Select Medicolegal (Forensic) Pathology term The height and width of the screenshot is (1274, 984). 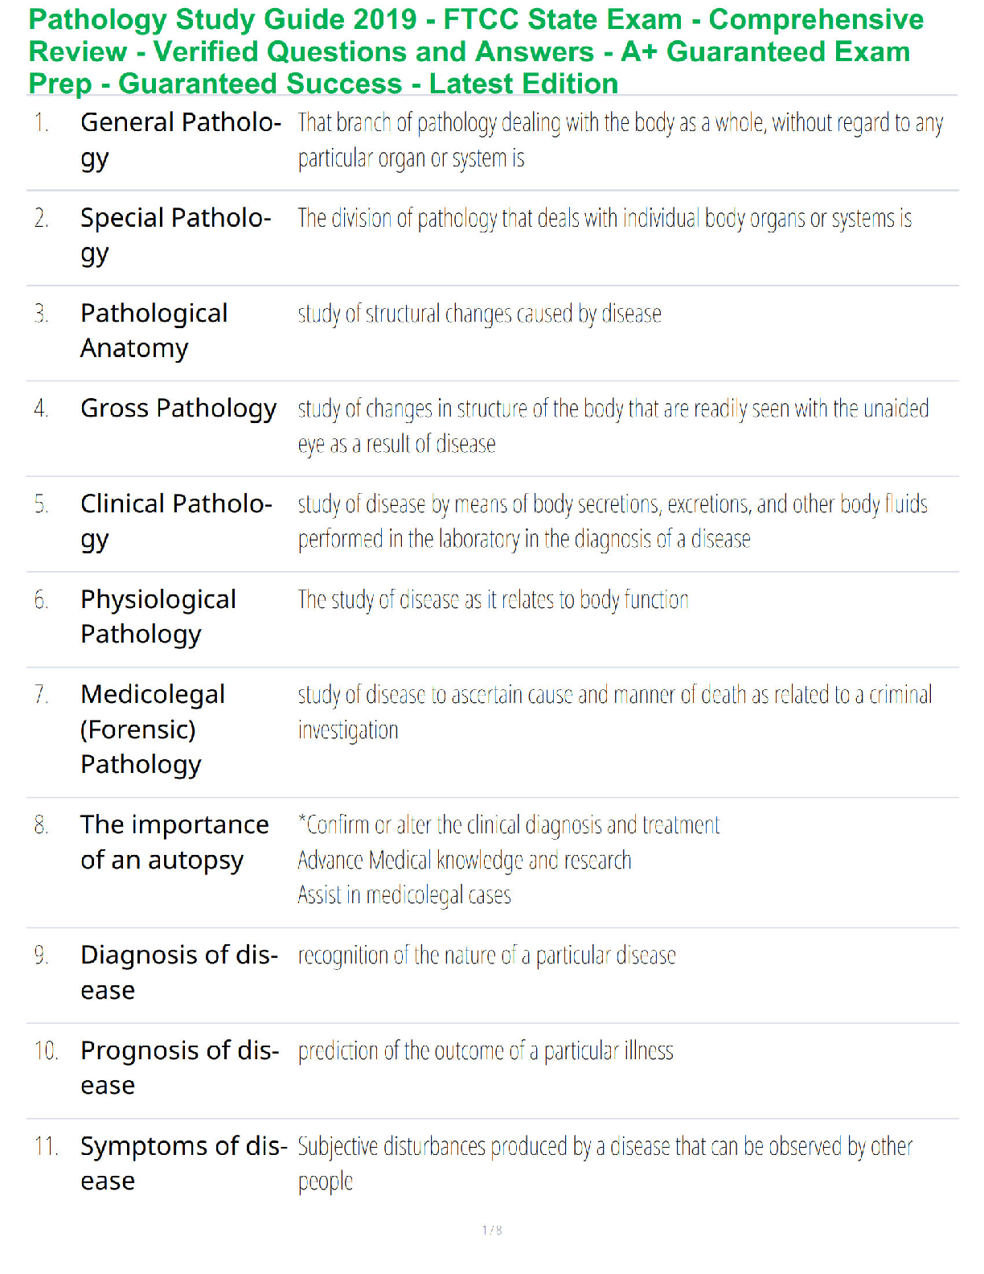pyautogui.click(x=153, y=729)
